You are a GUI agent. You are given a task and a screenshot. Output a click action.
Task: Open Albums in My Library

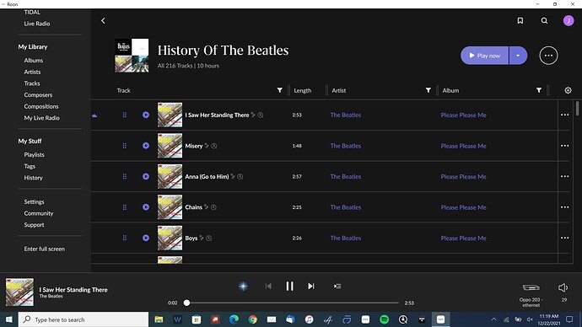tap(34, 60)
